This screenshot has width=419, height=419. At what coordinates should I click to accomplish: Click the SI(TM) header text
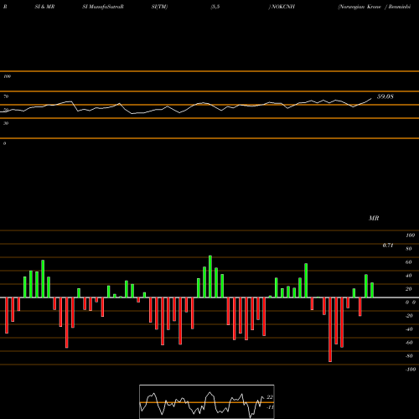[x=159, y=7]
